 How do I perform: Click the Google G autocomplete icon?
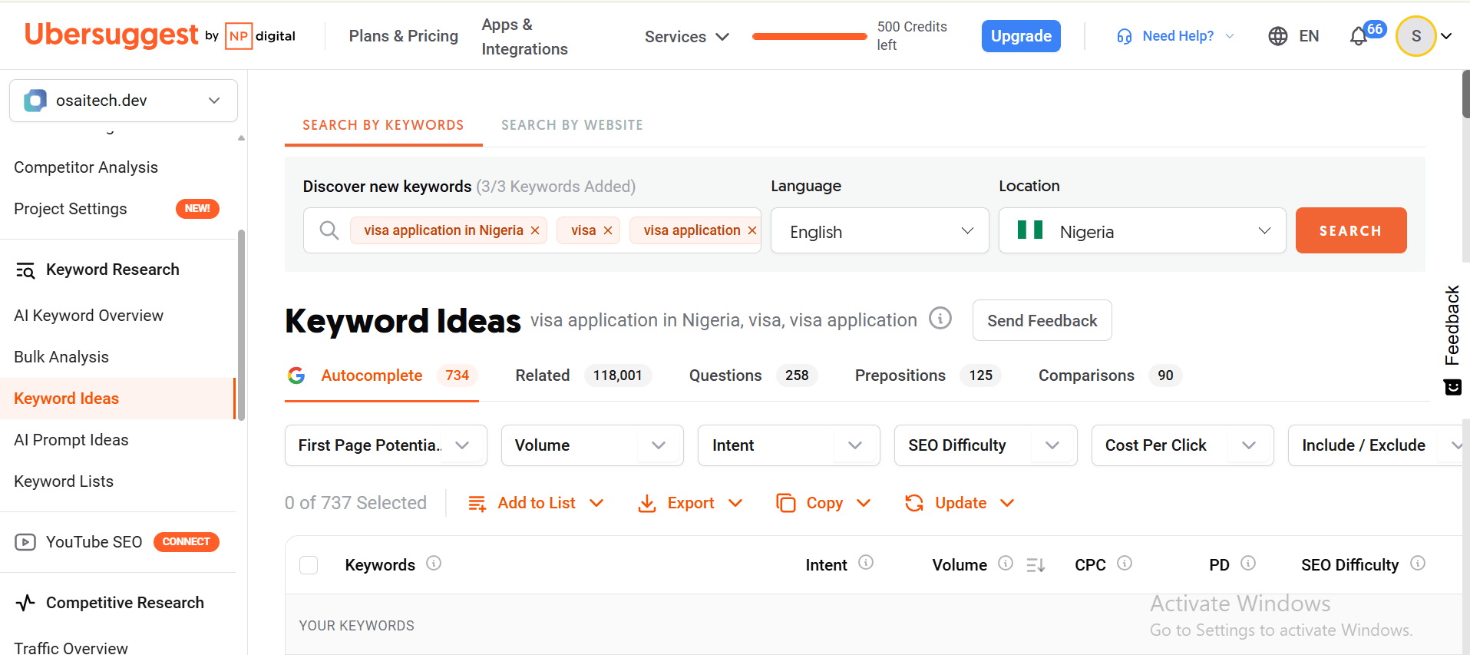[x=296, y=375]
